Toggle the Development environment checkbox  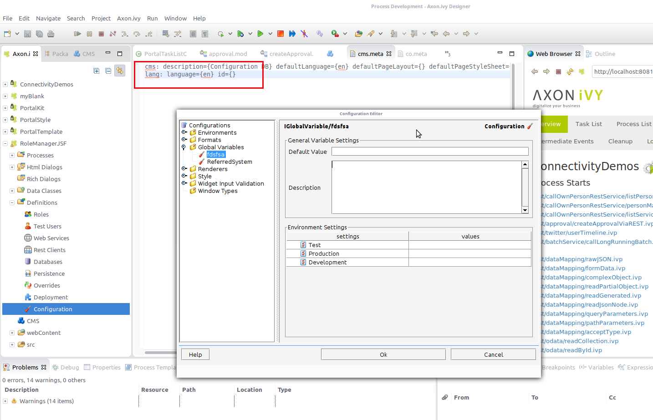303,262
